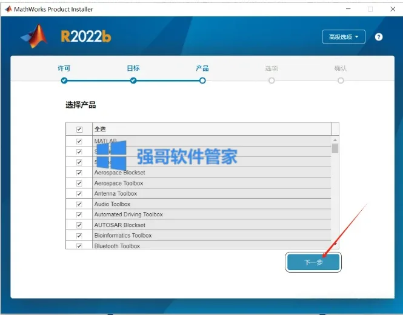
Task: Select the Antenna Toolbox row text
Action: [115, 193]
